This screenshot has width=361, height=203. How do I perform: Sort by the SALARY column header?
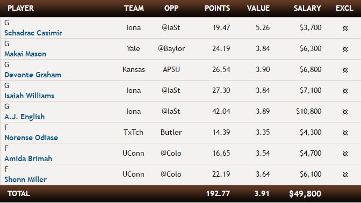pyautogui.click(x=307, y=8)
